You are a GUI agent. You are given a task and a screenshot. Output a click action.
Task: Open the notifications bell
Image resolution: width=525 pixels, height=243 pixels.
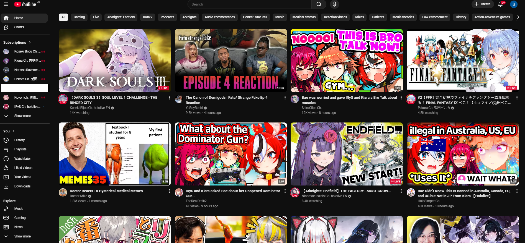[500, 4]
